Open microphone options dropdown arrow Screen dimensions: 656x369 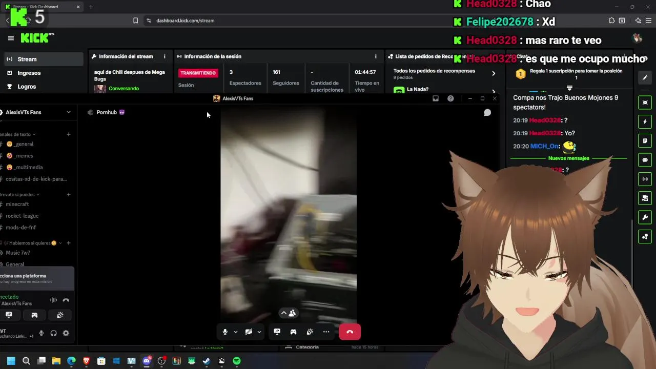coord(236,332)
